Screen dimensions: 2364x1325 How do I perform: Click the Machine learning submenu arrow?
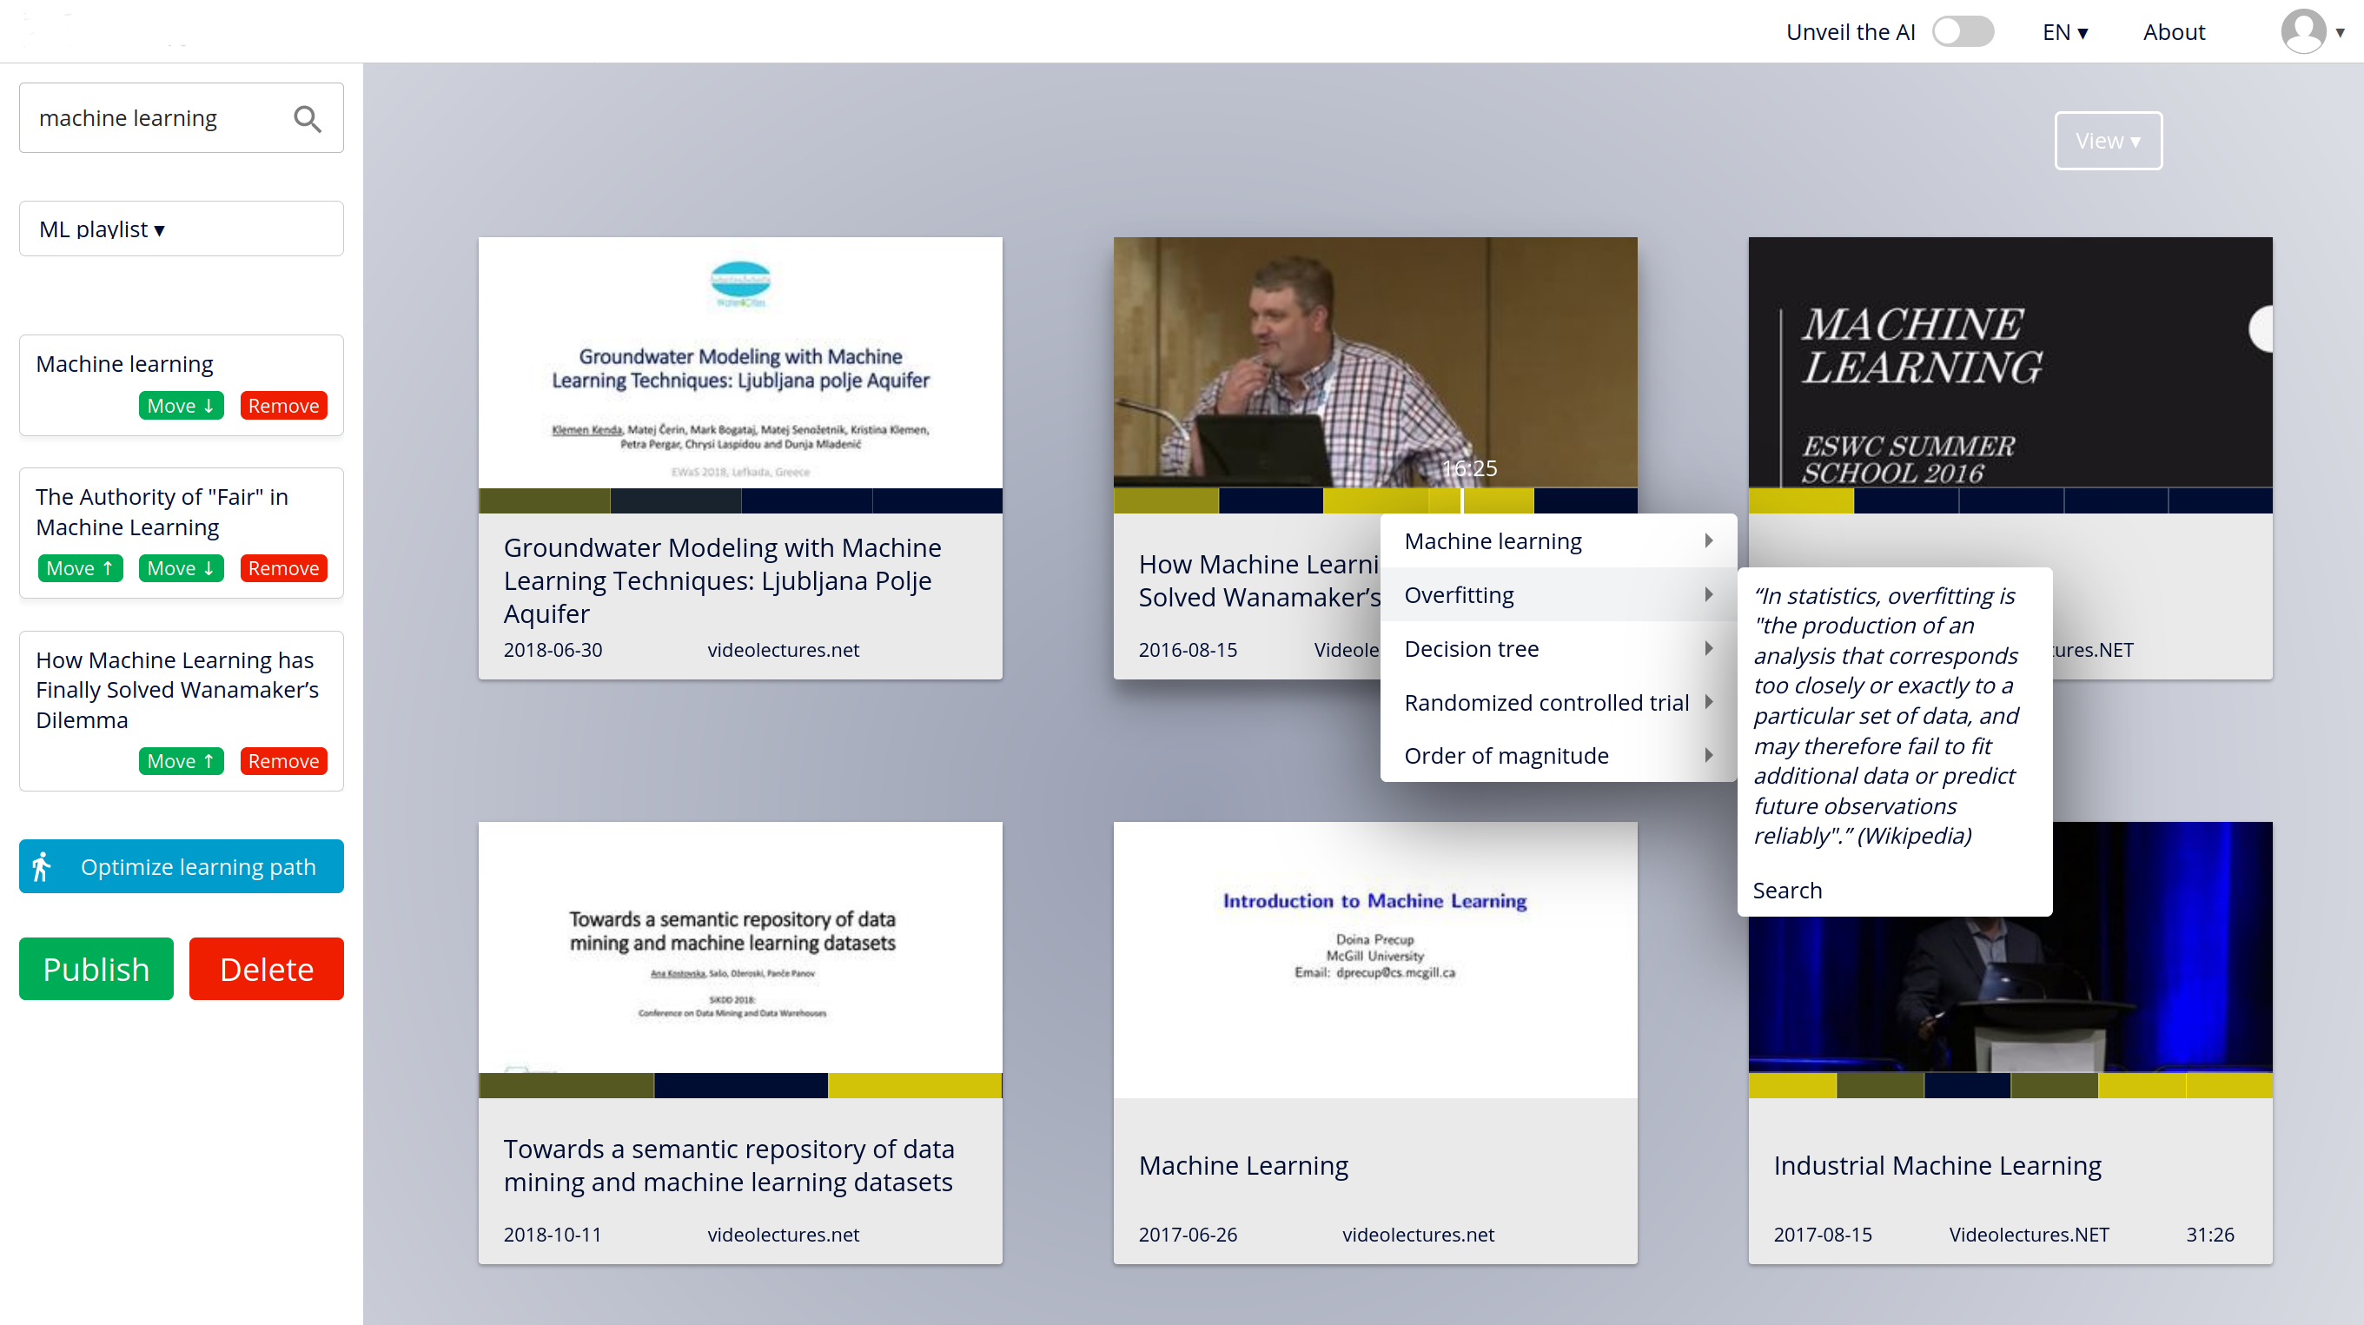1708,541
